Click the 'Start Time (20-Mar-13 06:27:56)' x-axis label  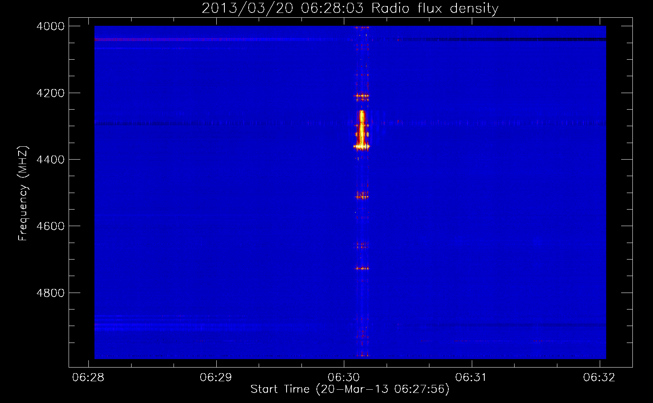point(350,389)
